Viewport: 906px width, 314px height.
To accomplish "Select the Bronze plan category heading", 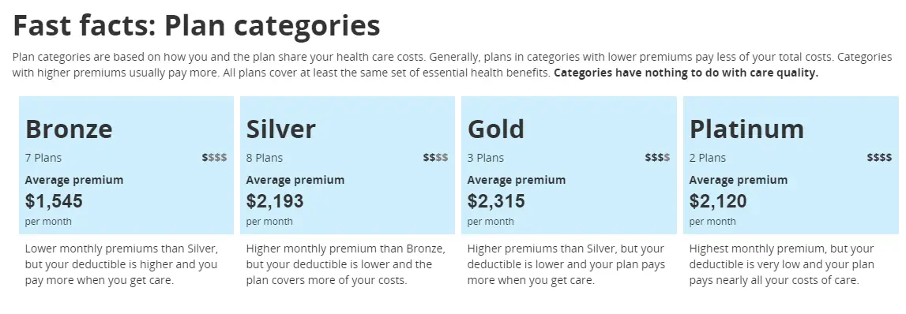I will 69,129.
